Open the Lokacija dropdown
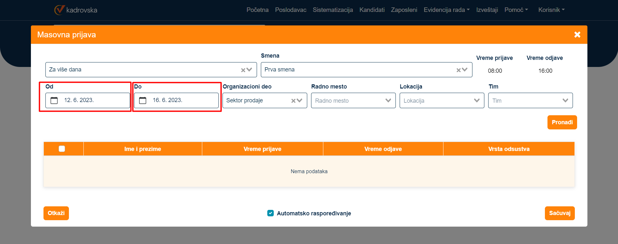Screen dimensions: 618x244 coord(477,100)
